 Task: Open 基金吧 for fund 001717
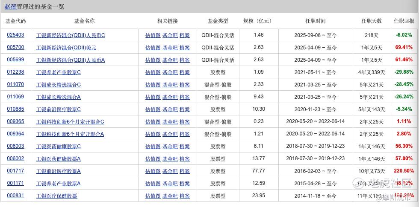point(170,171)
